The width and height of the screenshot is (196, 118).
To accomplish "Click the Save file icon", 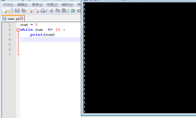I will pos(17,11).
